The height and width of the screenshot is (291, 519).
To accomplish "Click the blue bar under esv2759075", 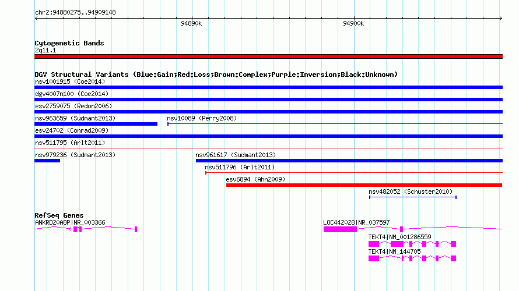I will (x=268, y=112).
